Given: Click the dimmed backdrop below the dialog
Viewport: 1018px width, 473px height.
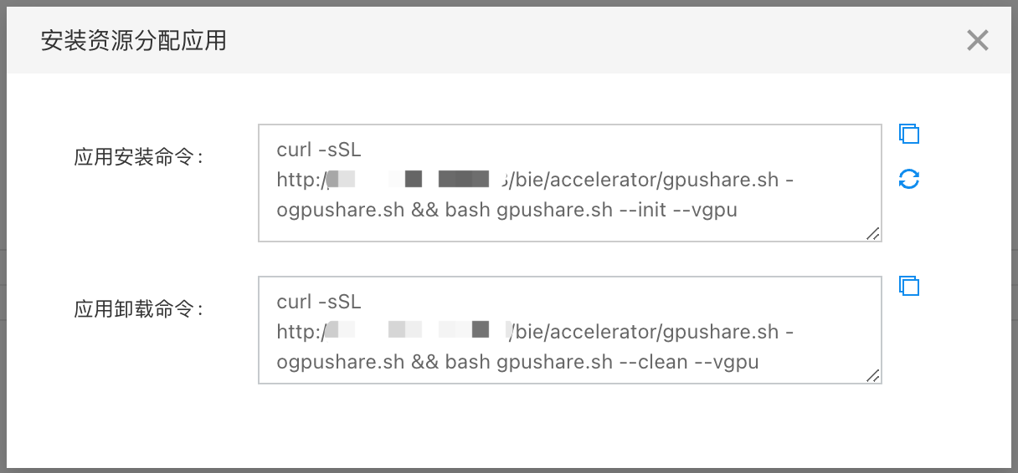Looking at the screenshot, I should (x=509, y=470).
